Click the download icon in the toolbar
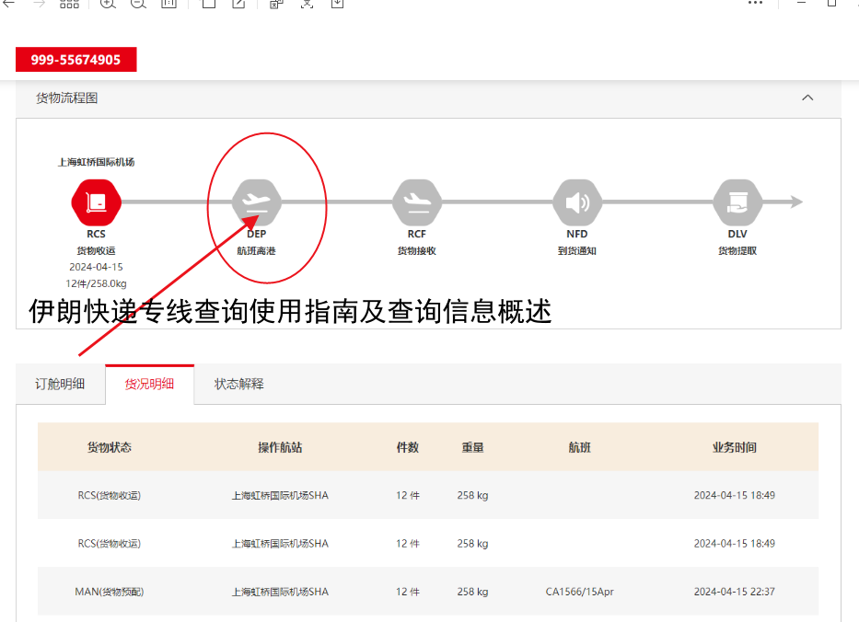 tap(336, 5)
